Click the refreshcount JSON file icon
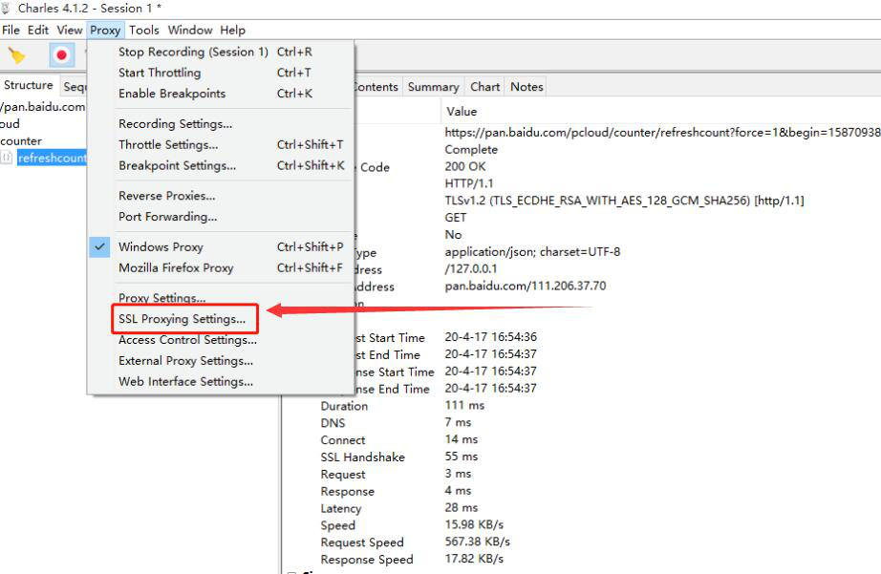This screenshot has width=881, height=574. point(6,158)
